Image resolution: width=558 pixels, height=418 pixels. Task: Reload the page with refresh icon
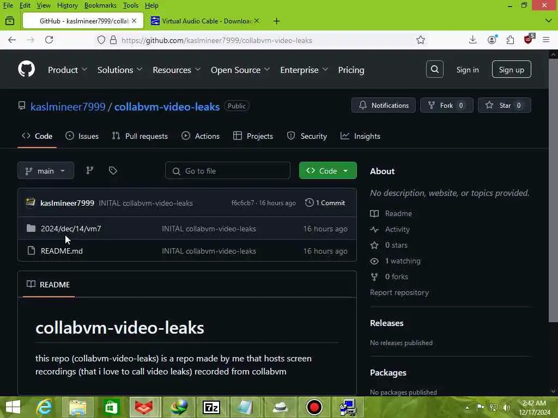point(49,40)
